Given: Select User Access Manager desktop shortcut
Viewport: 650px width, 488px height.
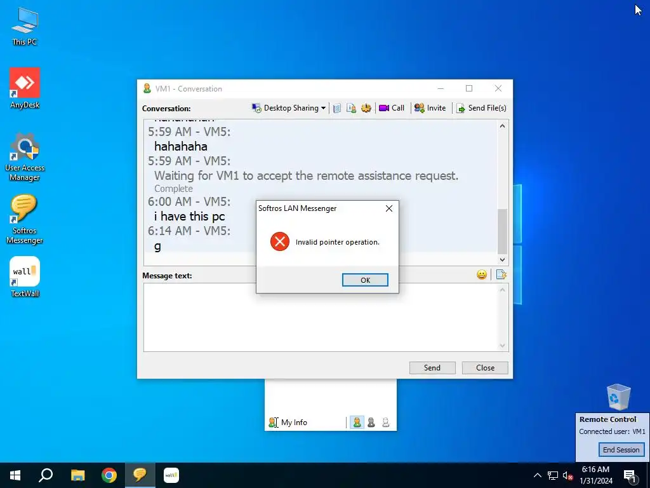Looking at the screenshot, I should [25, 157].
